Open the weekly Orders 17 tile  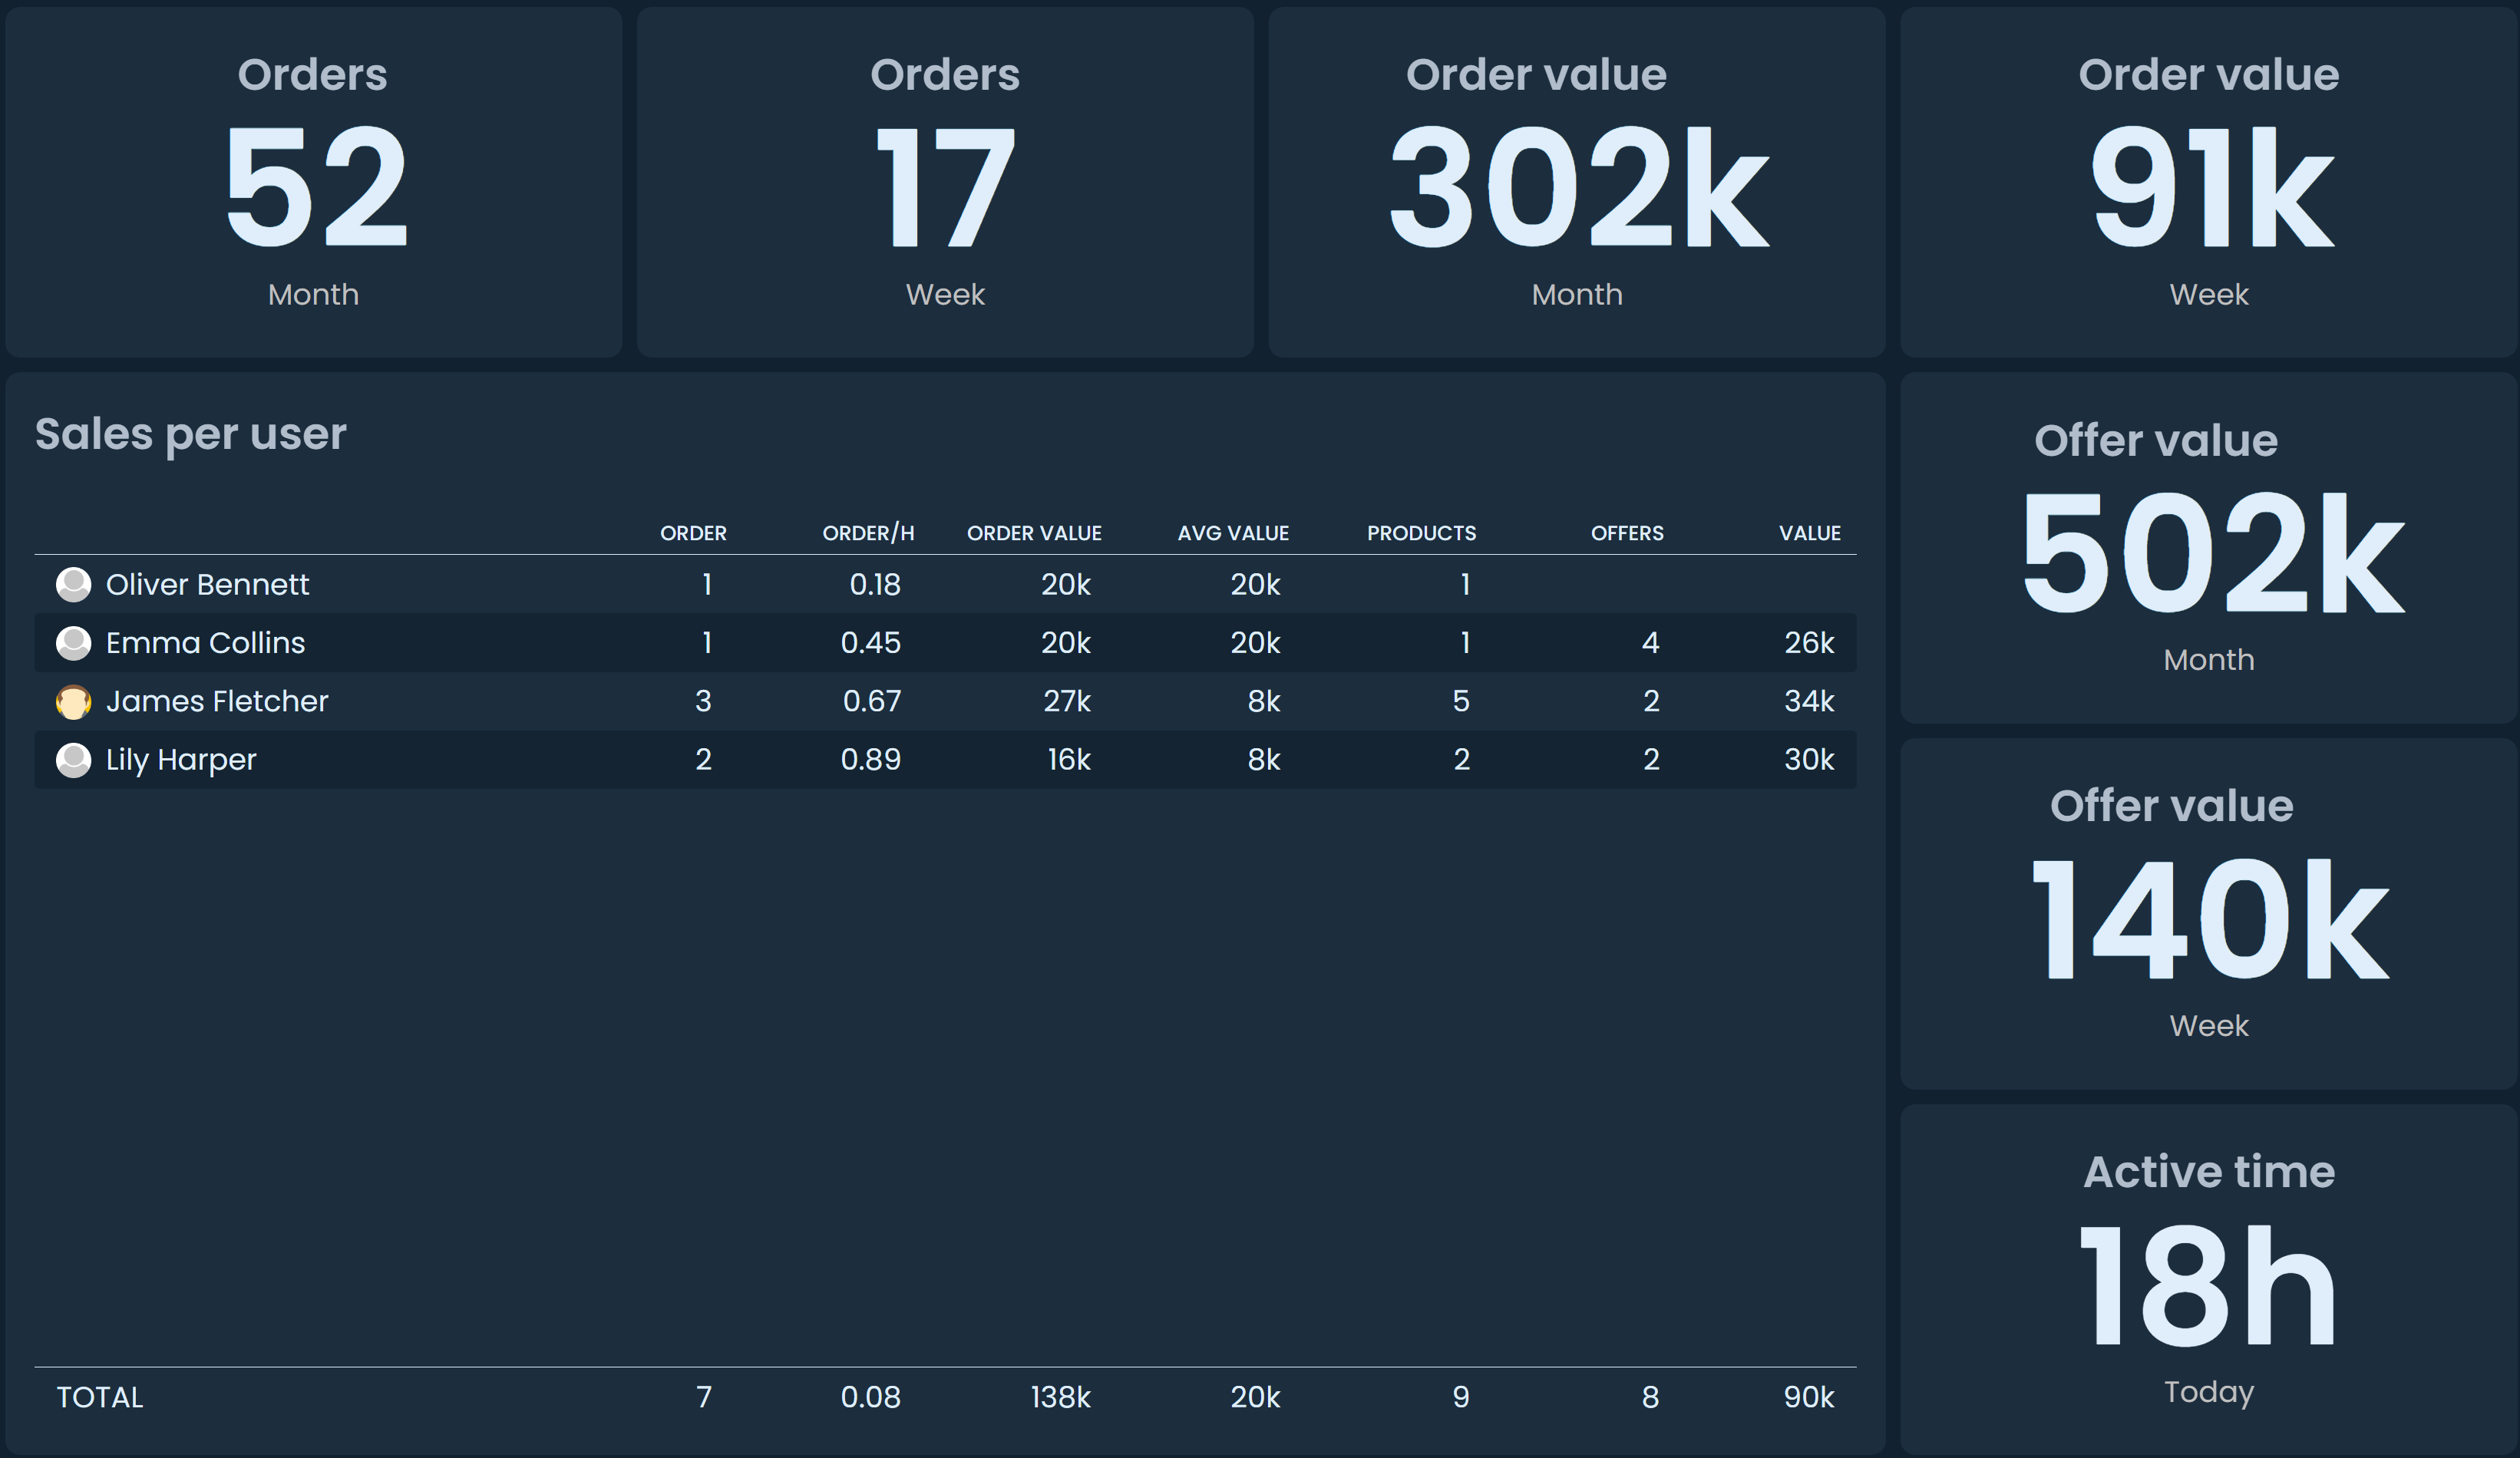[x=944, y=183]
